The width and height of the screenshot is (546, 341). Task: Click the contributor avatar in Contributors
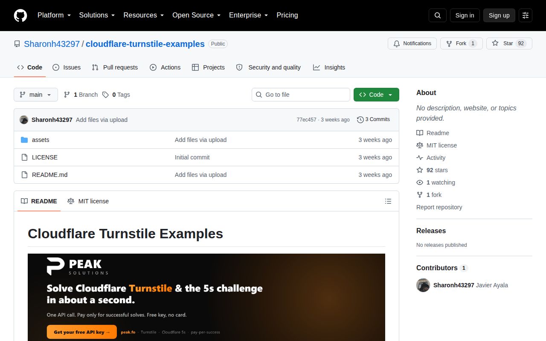423,285
